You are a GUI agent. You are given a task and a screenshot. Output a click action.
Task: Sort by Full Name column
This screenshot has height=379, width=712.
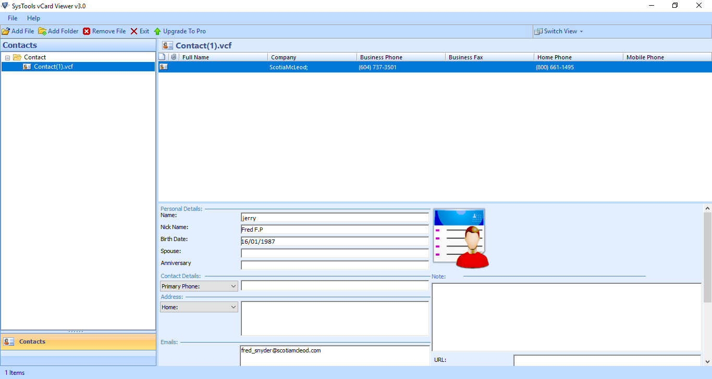[x=223, y=57]
